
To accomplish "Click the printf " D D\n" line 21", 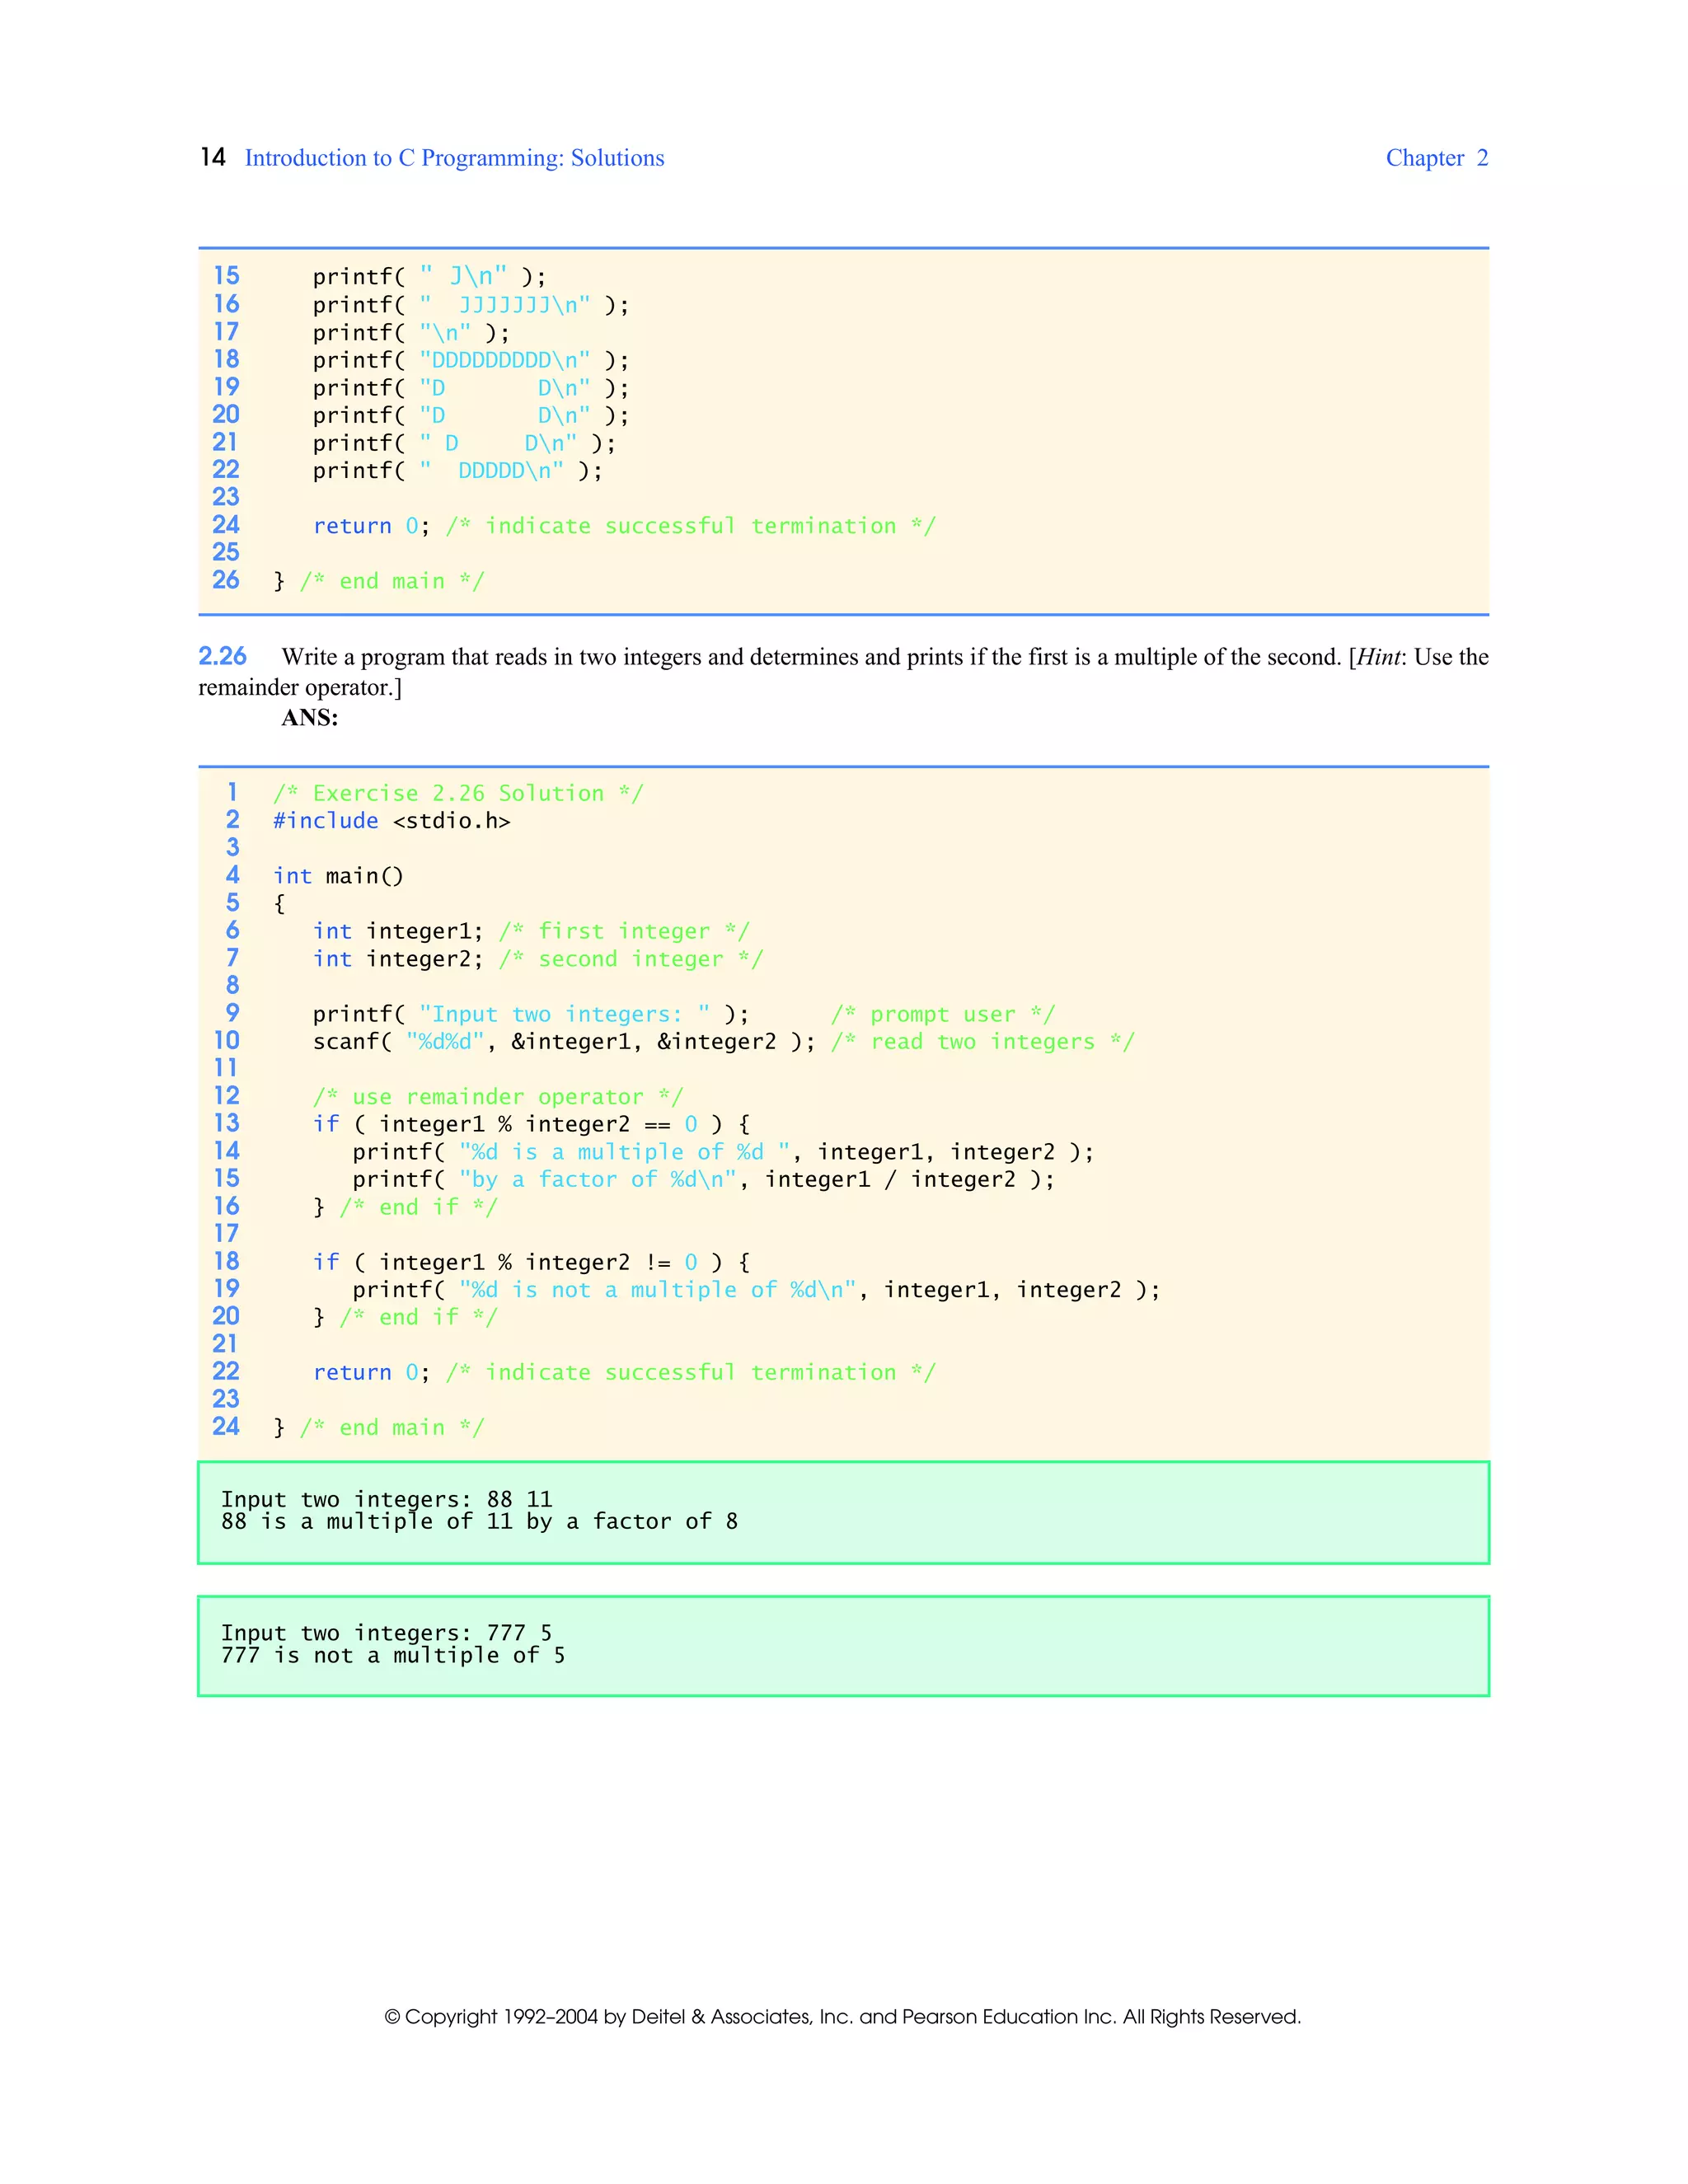I will point(464,443).
